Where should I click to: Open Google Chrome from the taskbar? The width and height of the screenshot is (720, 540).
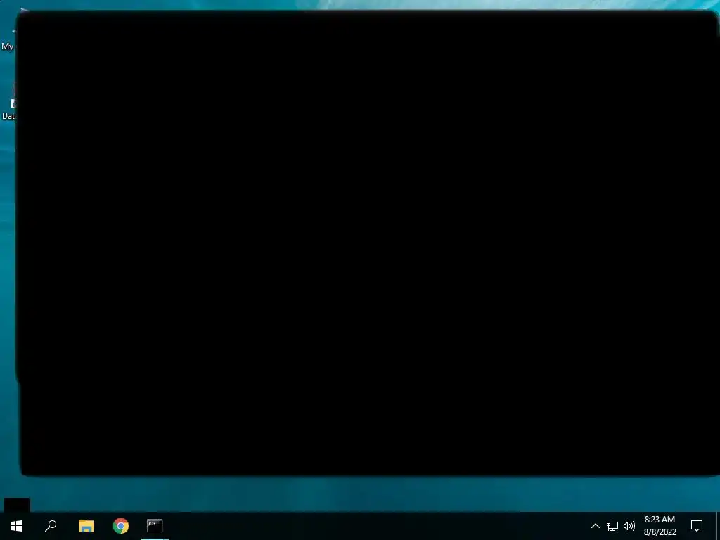click(x=121, y=526)
